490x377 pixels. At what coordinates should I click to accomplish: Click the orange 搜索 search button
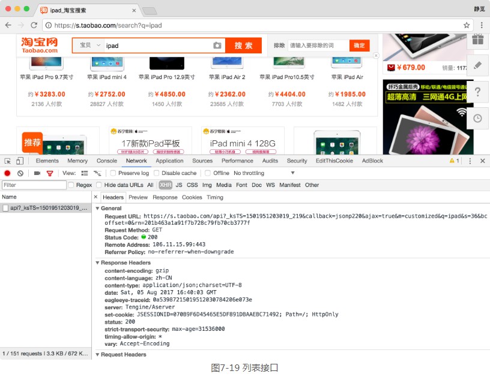pos(243,46)
